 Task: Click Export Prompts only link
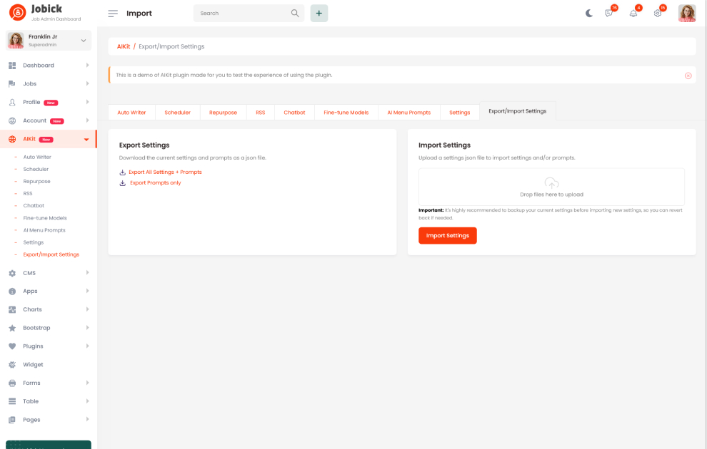click(x=155, y=183)
